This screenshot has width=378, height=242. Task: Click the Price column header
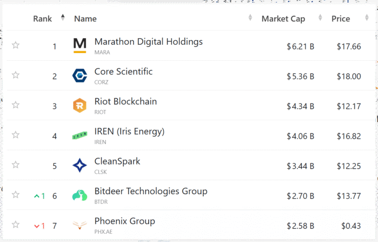point(341,19)
